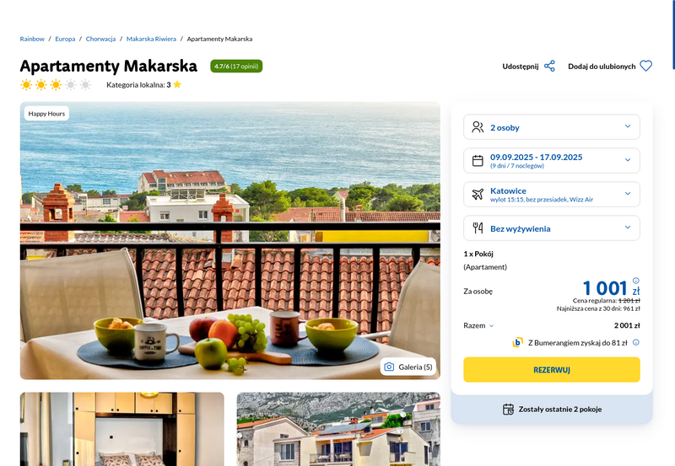675x466 pixels.
Task: Click the info icon beside the 1 001 zł price
Action: point(636,281)
